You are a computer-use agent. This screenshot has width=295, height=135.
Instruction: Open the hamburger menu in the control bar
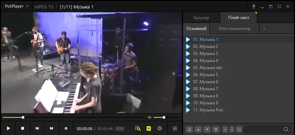point(175,129)
